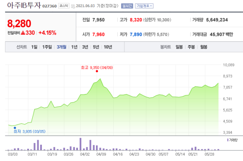The width and height of the screenshot is (243, 161).
Task: Click the 실시간 button
Action: [x=127, y=6]
